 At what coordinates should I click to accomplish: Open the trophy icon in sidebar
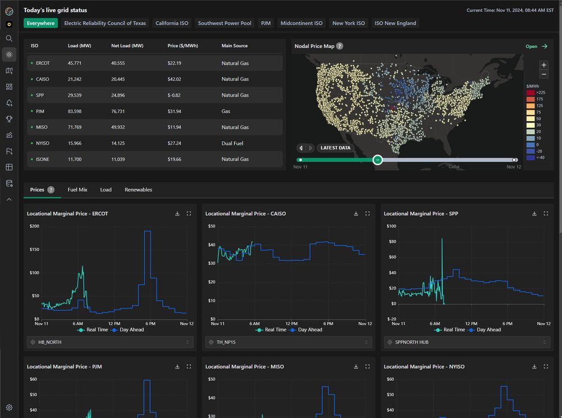tap(10, 119)
